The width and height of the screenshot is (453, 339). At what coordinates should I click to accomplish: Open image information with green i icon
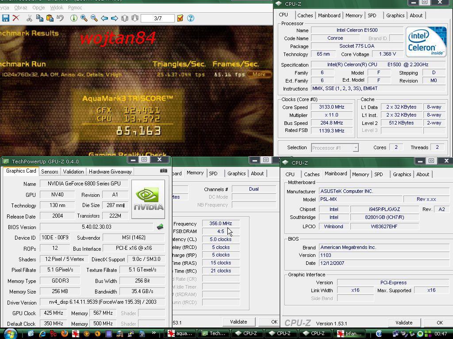(x=74, y=18)
